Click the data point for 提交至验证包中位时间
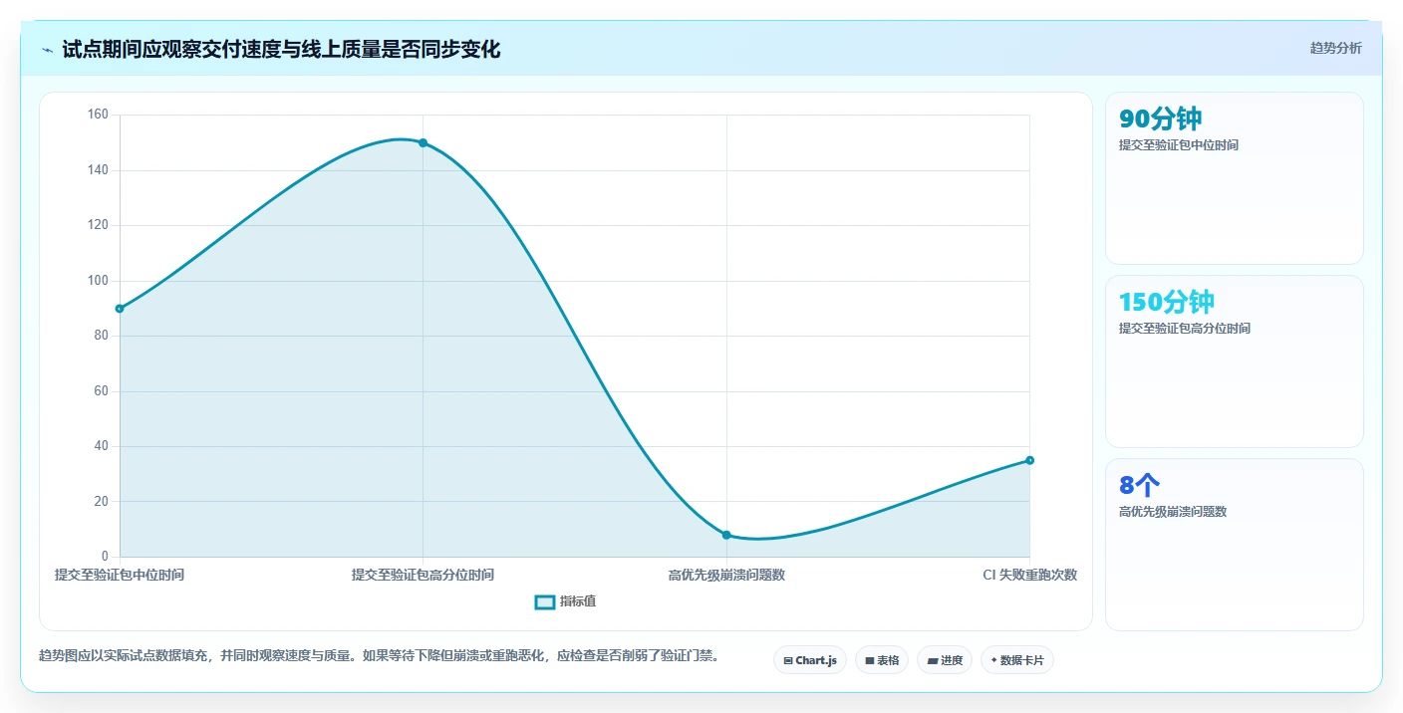Screen dimensions: 1403x713 [x=120, y=309]
